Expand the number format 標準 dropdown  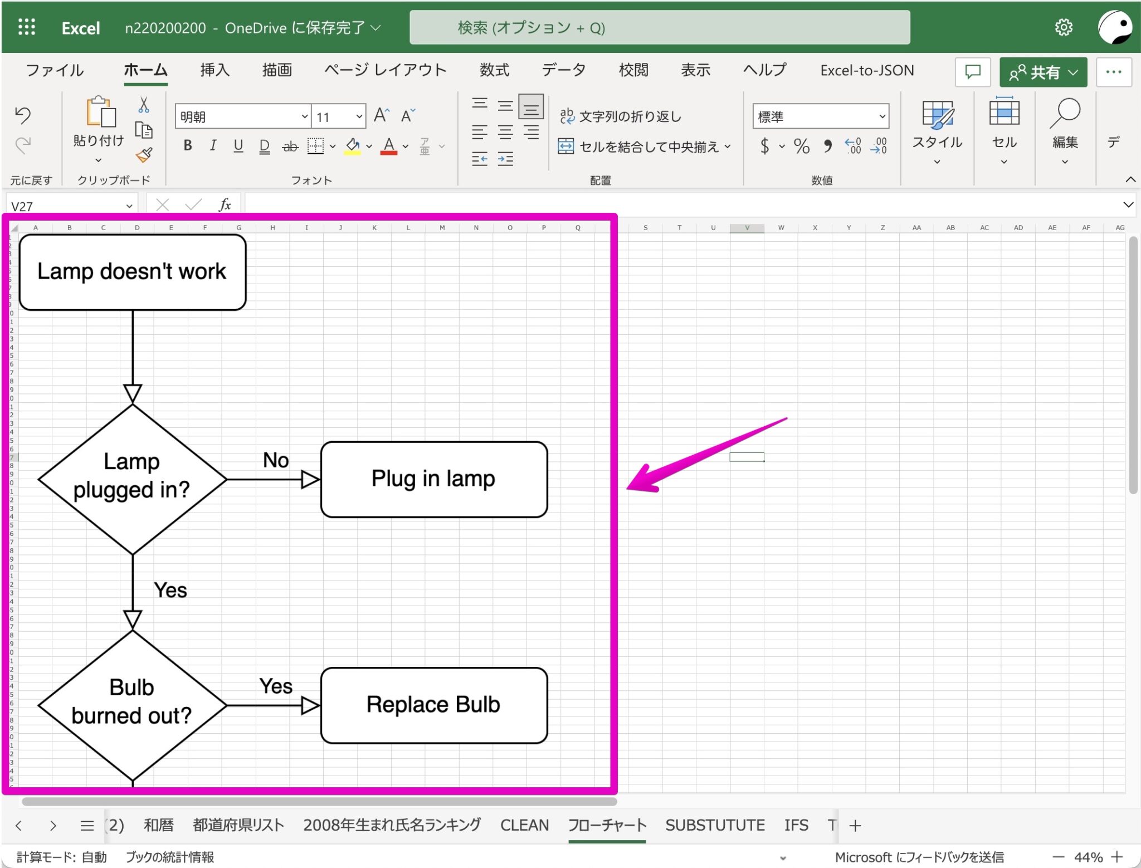882,116
